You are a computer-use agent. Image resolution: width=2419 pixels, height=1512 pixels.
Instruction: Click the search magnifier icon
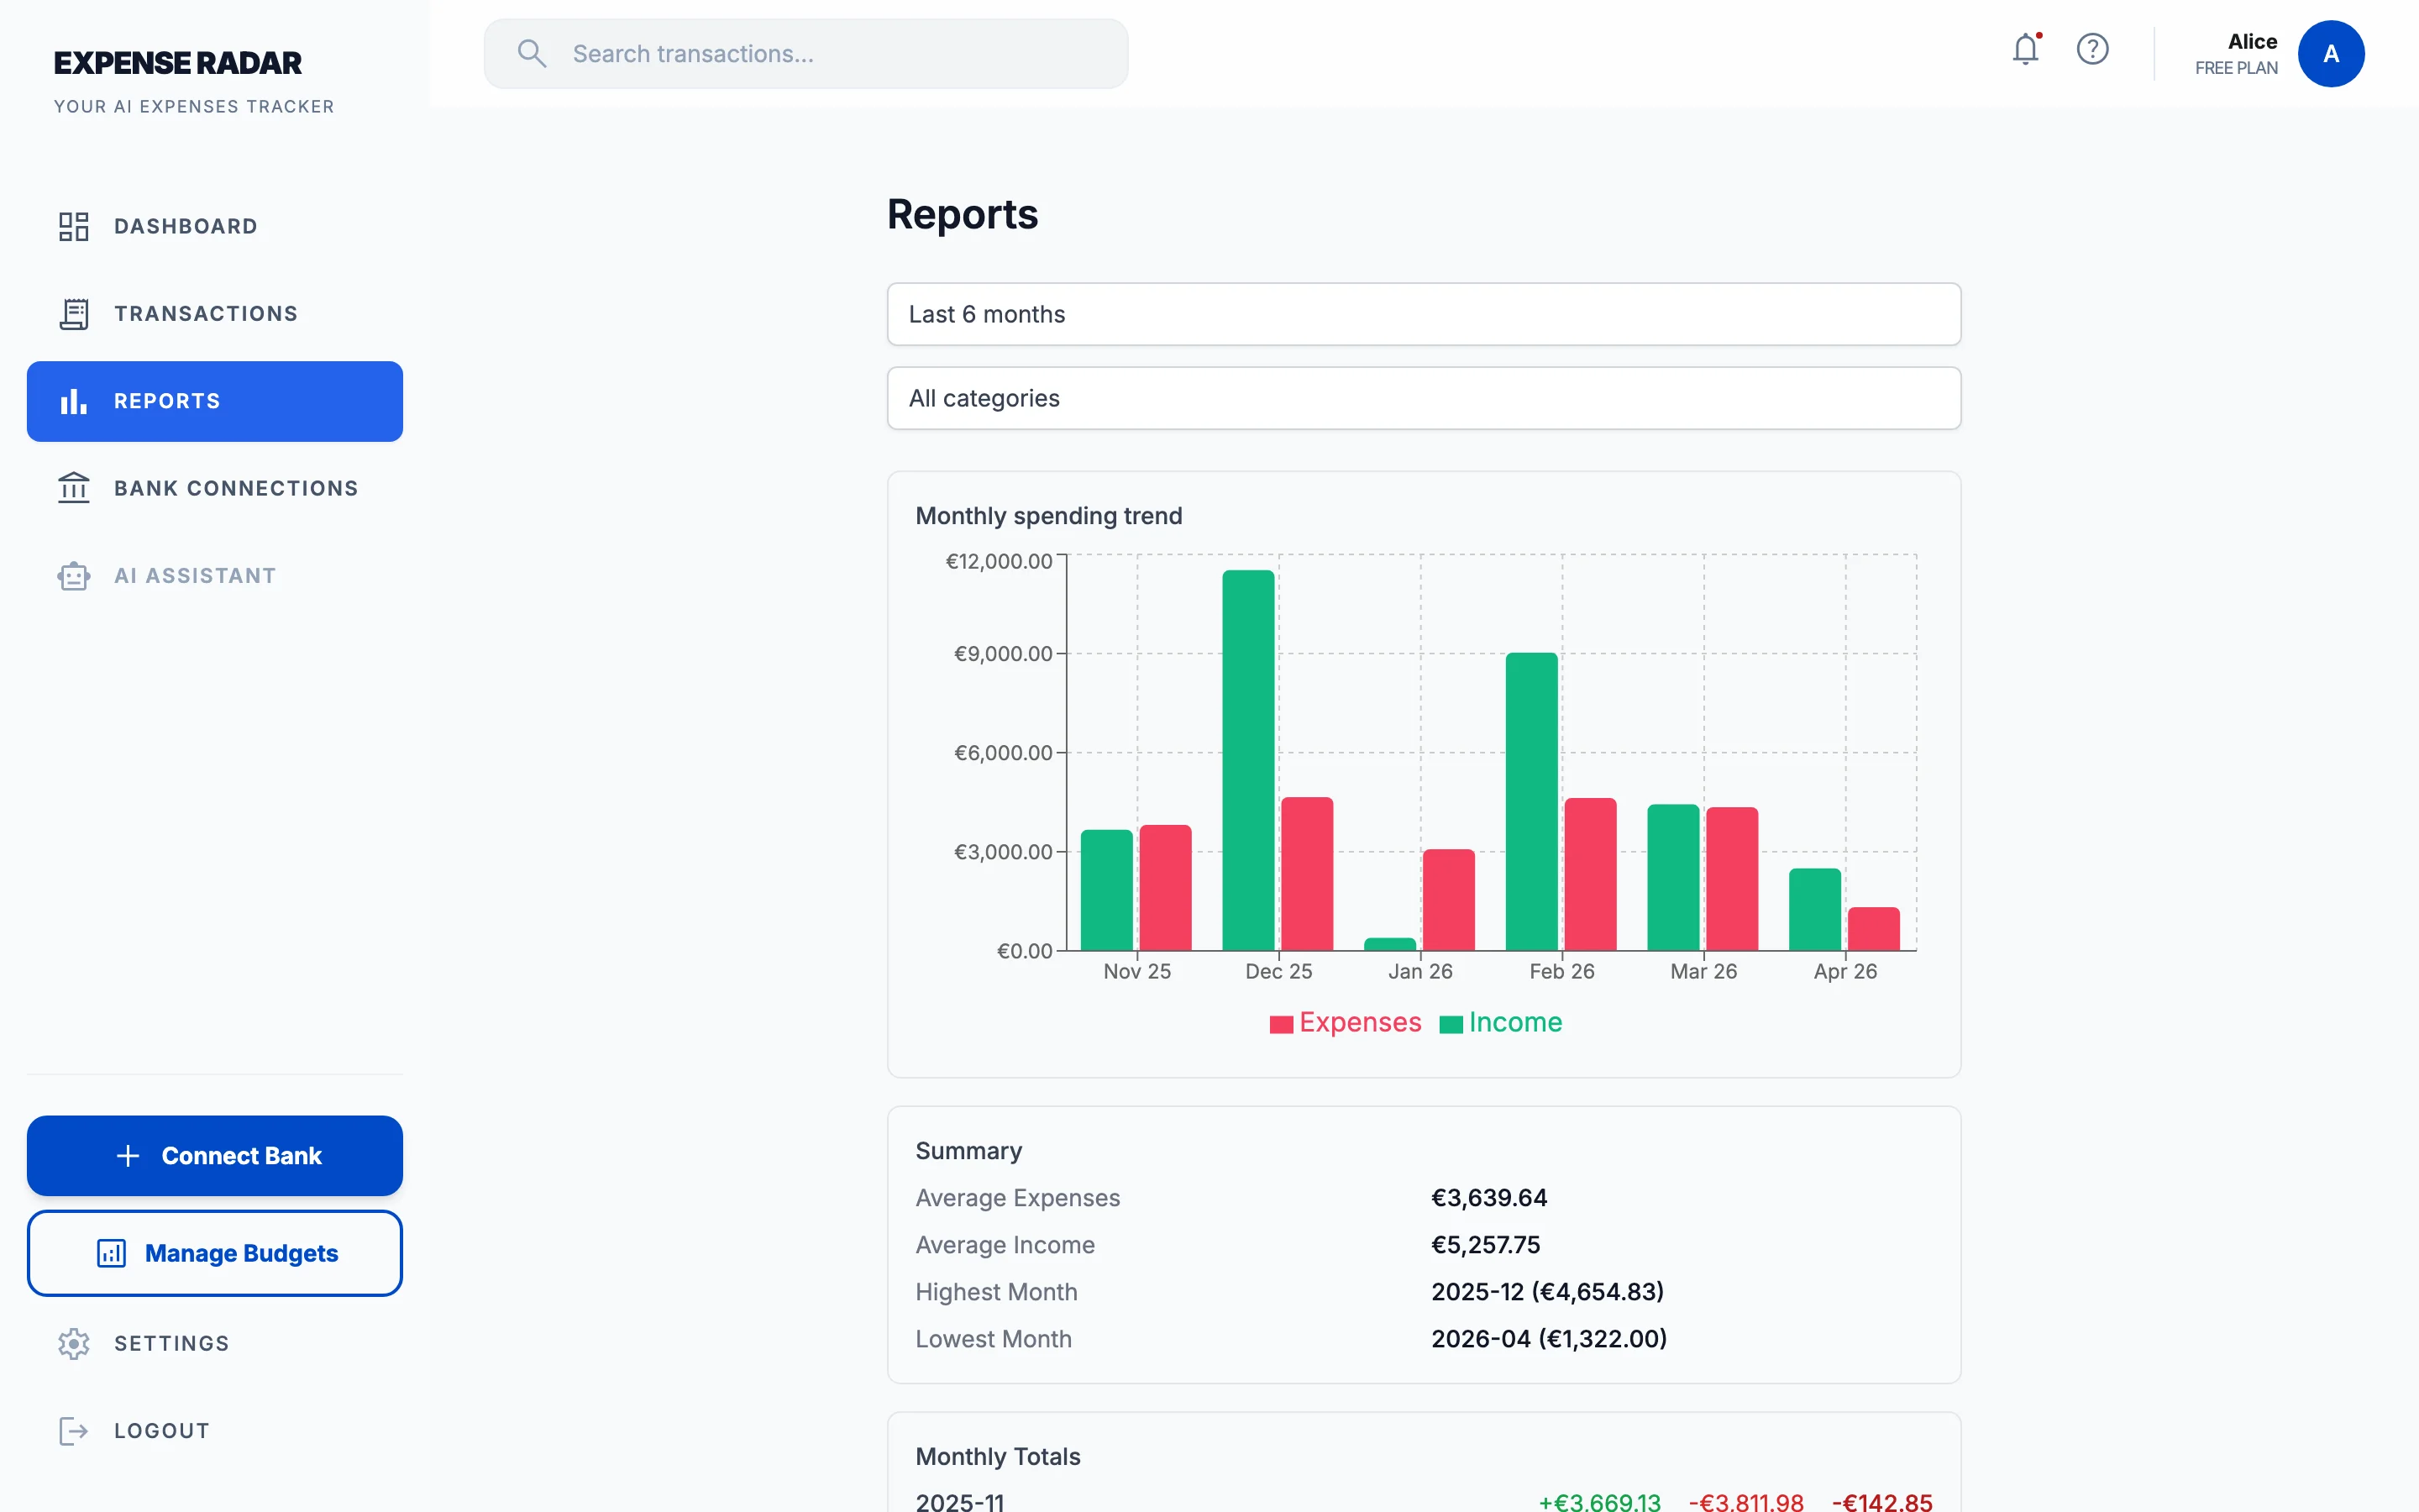click(532, 53)
